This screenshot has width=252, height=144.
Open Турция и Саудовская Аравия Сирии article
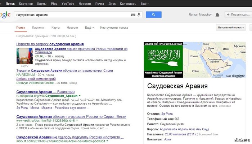[64, 71]
